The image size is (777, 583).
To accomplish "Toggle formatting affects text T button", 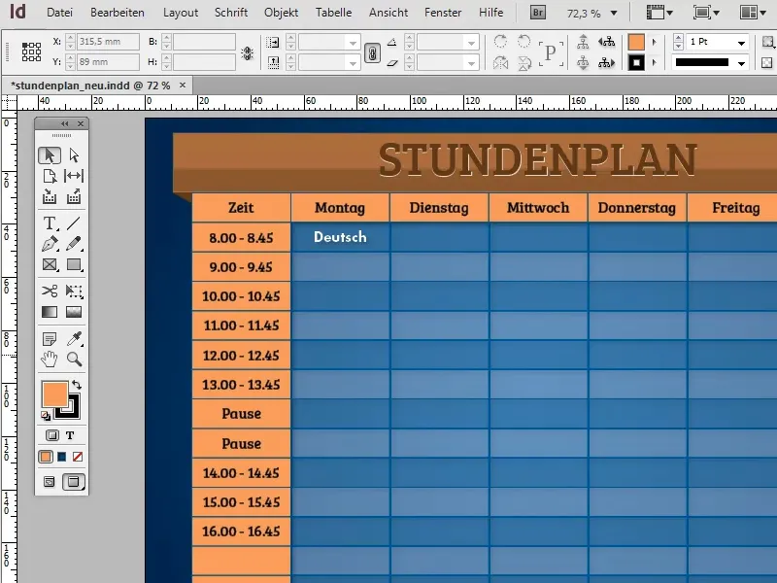I will pos(70,435).
